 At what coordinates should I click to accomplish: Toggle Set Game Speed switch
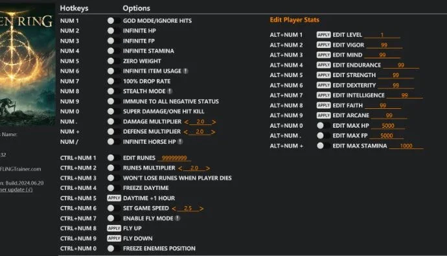pyautogui.click(x=114, y=209)
